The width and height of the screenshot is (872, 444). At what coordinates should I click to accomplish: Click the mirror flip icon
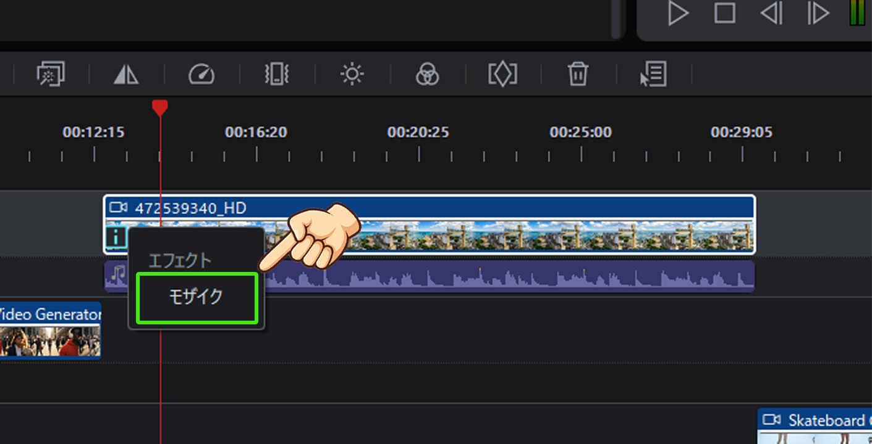(x=126, y=75)
